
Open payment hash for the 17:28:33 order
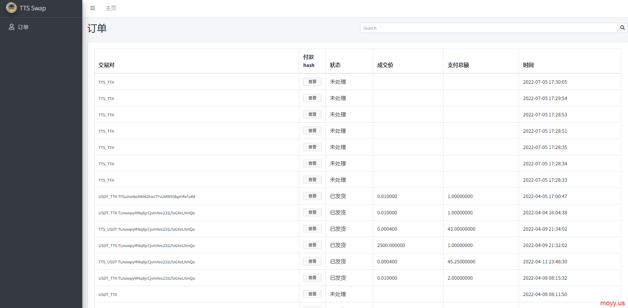tap(312, 180)
